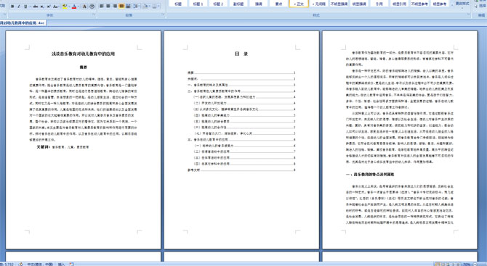The height and width of the screenshot is (266, 487).
Task: Open the font color dropdown arrow
Action: [79, 7]
